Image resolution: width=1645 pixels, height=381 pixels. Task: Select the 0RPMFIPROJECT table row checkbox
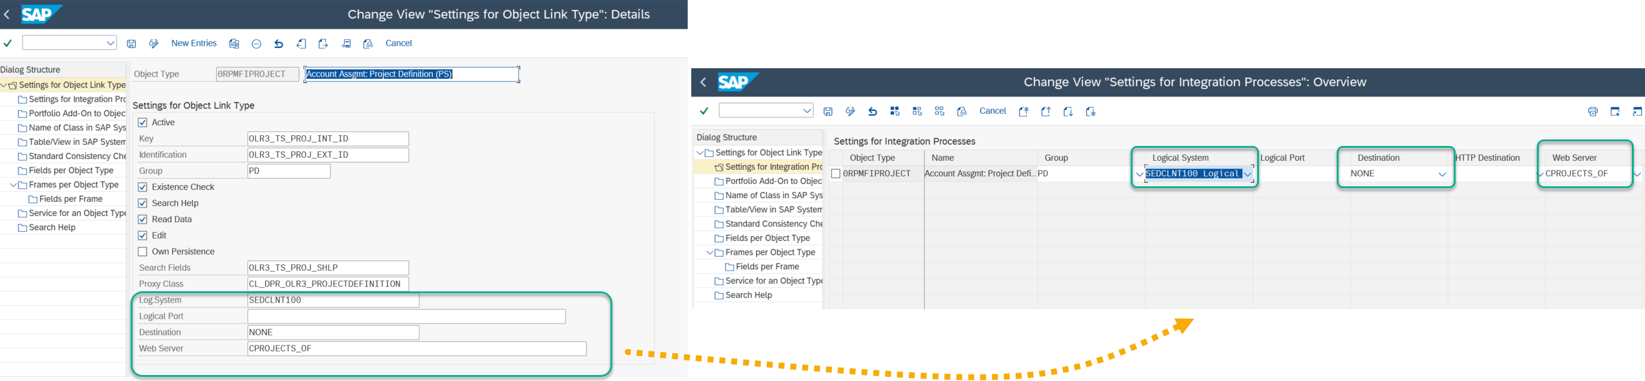[836, 174]
